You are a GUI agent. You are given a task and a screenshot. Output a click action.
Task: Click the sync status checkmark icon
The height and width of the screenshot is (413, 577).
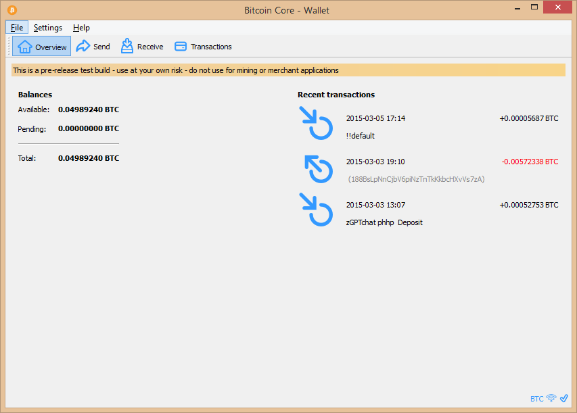click(563, 398)
